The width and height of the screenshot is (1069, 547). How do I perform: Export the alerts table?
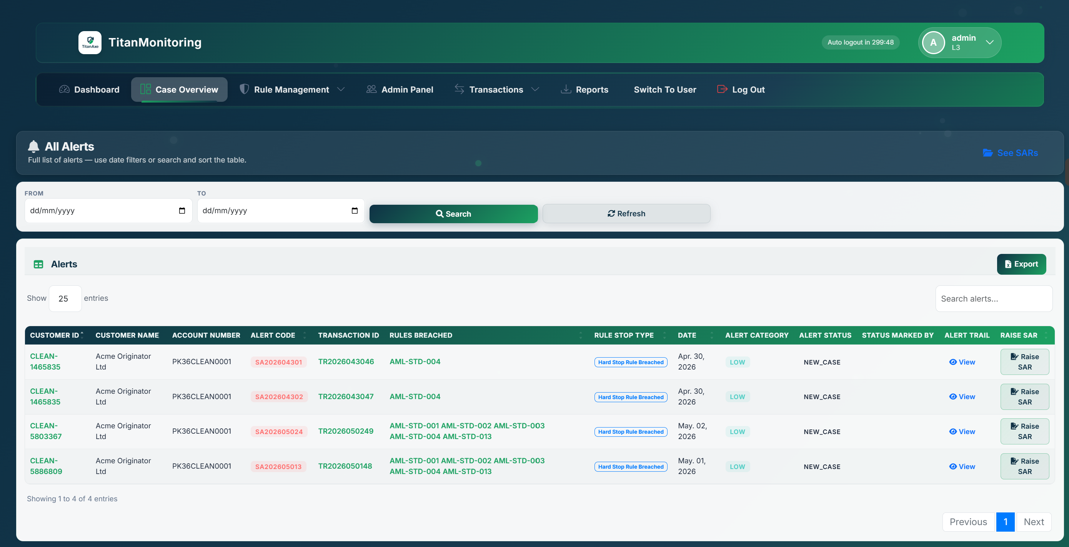1021,264
